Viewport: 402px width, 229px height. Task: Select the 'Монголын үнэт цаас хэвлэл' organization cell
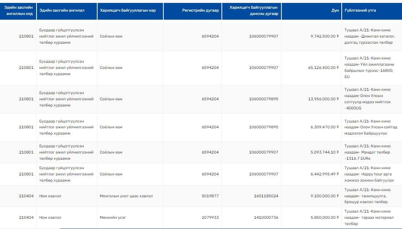point(126,196)
